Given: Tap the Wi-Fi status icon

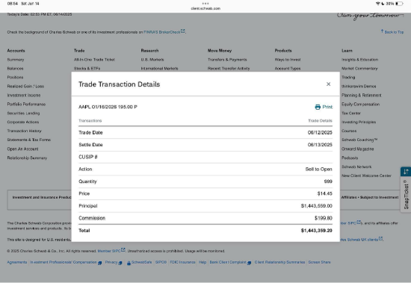Looking at the screenshot, I should (377, 4).
